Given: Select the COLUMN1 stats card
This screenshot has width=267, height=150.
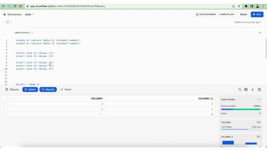Looking at the screenshot, I should click(241, 125).
